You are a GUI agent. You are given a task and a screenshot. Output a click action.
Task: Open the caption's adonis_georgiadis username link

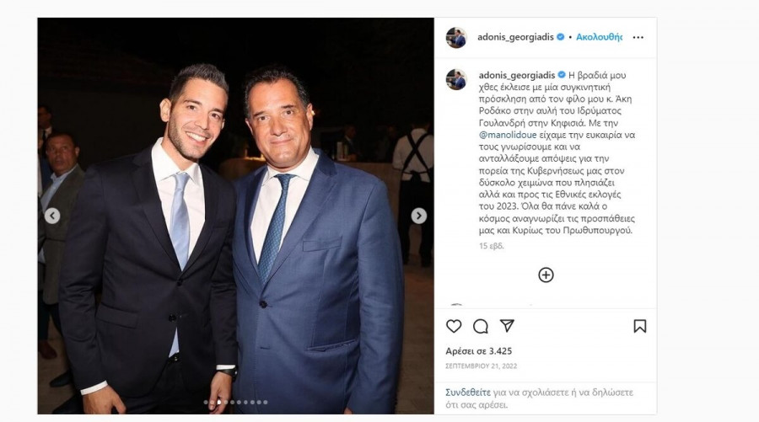(x=516, y=75)
